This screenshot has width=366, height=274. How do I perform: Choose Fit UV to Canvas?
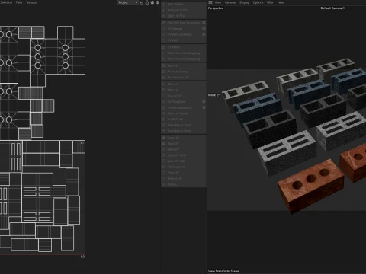184,72
